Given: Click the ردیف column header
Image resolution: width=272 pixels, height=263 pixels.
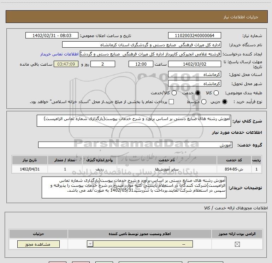Looking at the screenshot, I should click(x=256, y=160).
